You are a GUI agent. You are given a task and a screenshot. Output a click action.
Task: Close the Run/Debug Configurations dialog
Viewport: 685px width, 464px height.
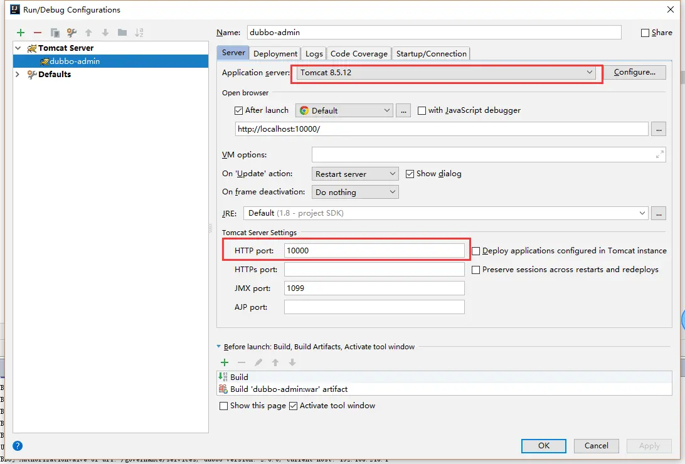tap(671, 9)
